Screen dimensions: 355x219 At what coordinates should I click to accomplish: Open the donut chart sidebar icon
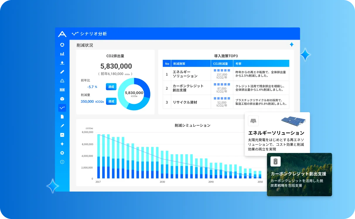(x=62, y=45)
